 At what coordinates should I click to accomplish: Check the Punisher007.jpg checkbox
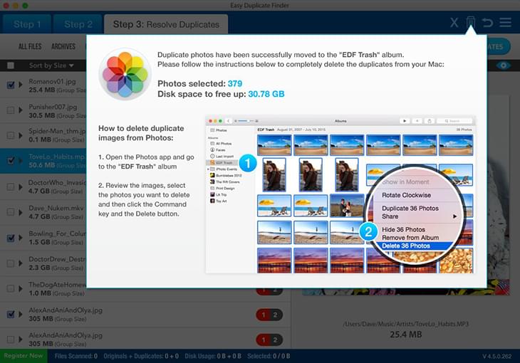pos(11,110)
